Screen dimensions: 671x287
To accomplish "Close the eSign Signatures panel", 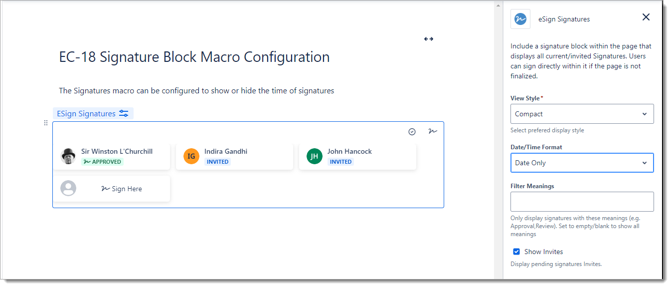I will [646, 17].
